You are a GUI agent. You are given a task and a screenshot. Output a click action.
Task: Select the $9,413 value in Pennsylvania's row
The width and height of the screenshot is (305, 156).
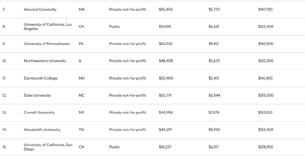pyautogui.click(x=214, y=44)
